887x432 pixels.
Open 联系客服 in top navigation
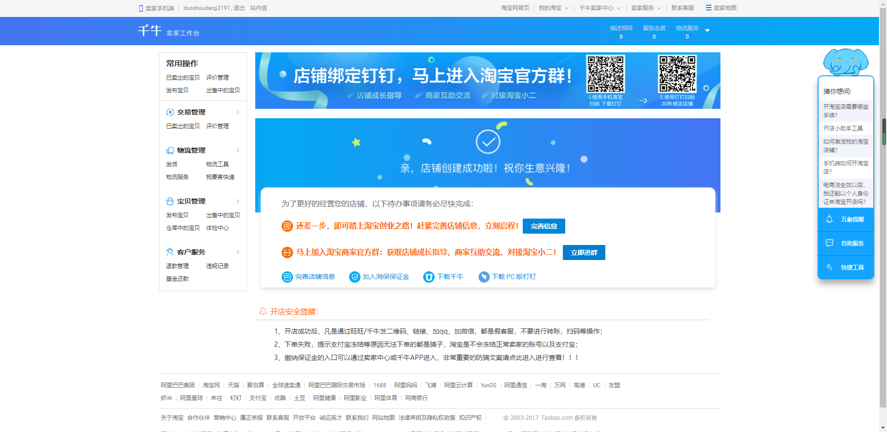pos(682,8)
